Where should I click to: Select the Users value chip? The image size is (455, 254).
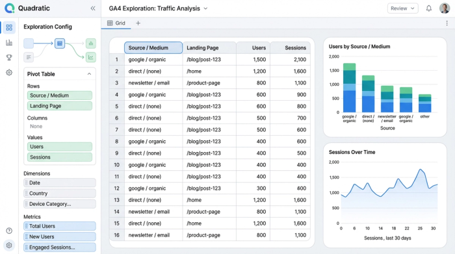coord(60,147)
